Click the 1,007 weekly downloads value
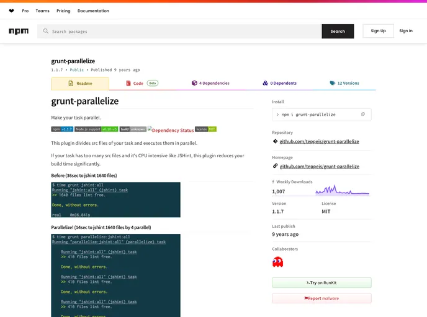This screenshot has height=317, width=427. [x=278, y=191]
